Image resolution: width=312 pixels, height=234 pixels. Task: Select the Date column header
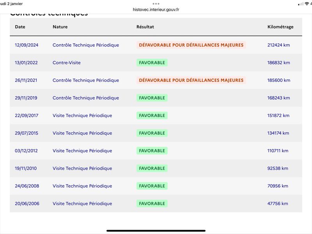tap(20, 27)
